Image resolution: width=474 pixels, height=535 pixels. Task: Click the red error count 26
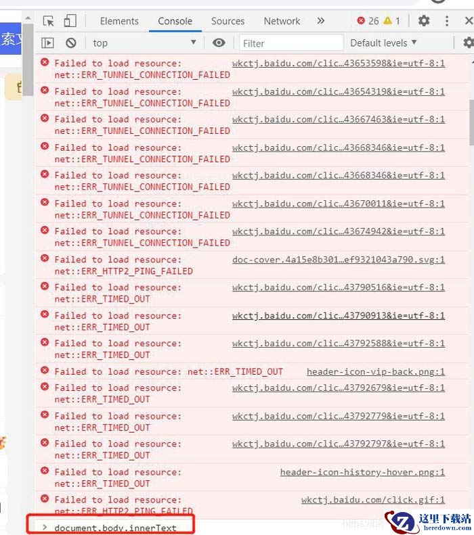click(x=368, y=21)
